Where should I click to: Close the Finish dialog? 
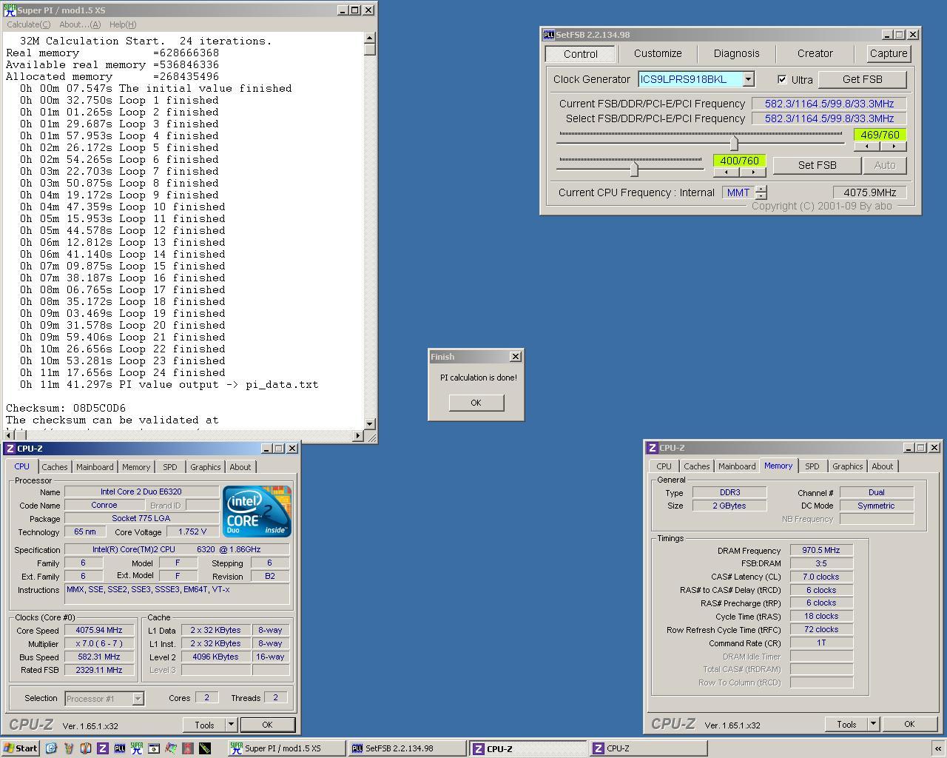point(516,357)
